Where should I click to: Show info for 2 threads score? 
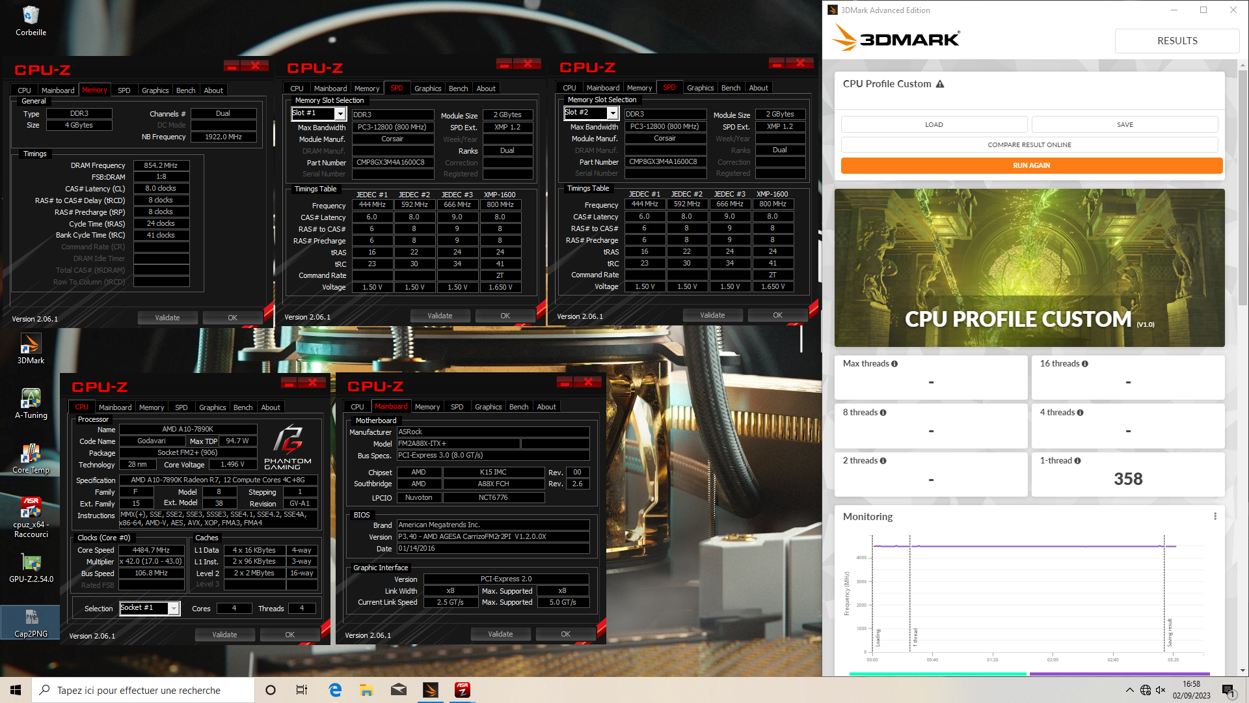[883, 461]
